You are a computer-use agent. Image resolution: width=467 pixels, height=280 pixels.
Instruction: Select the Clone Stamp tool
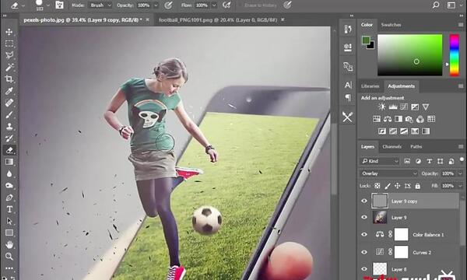[9, 127]
